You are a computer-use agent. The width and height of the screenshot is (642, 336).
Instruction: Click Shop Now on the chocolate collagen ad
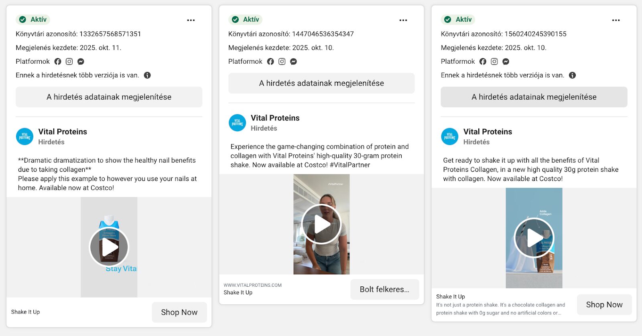[604, 305]
